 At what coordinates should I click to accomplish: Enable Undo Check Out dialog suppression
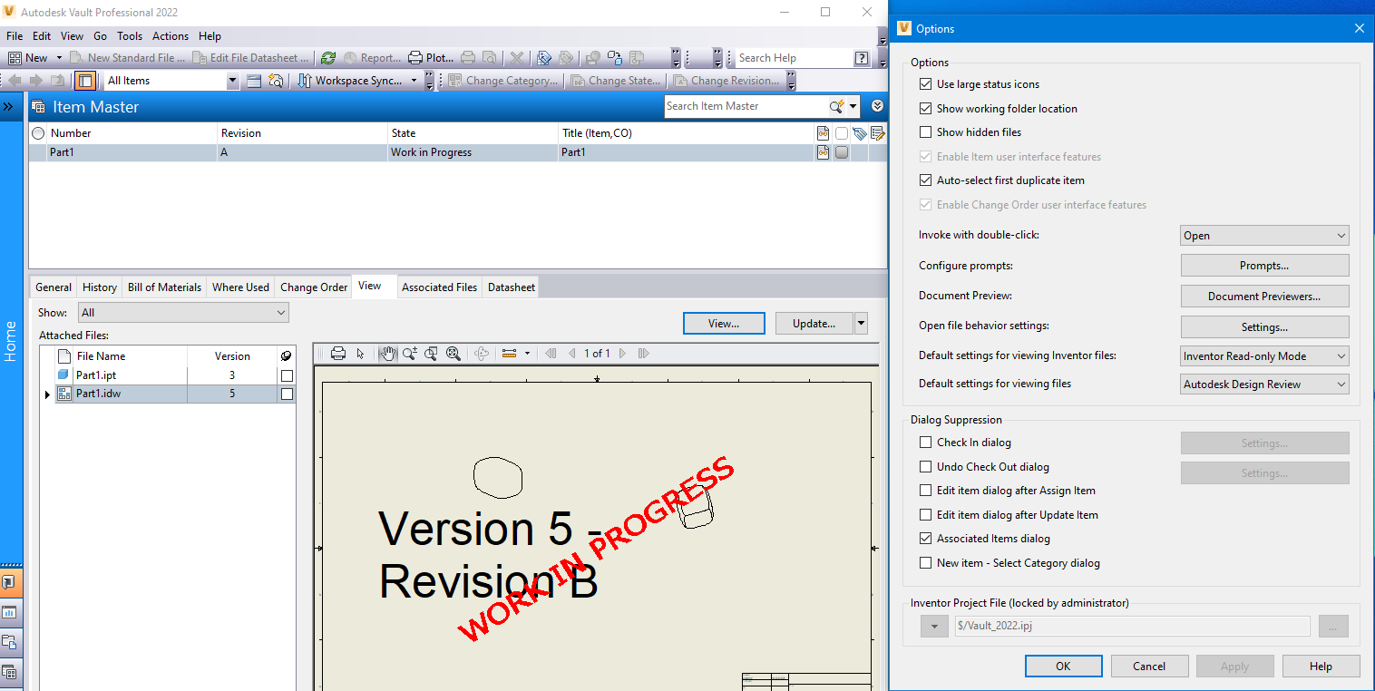926,467
